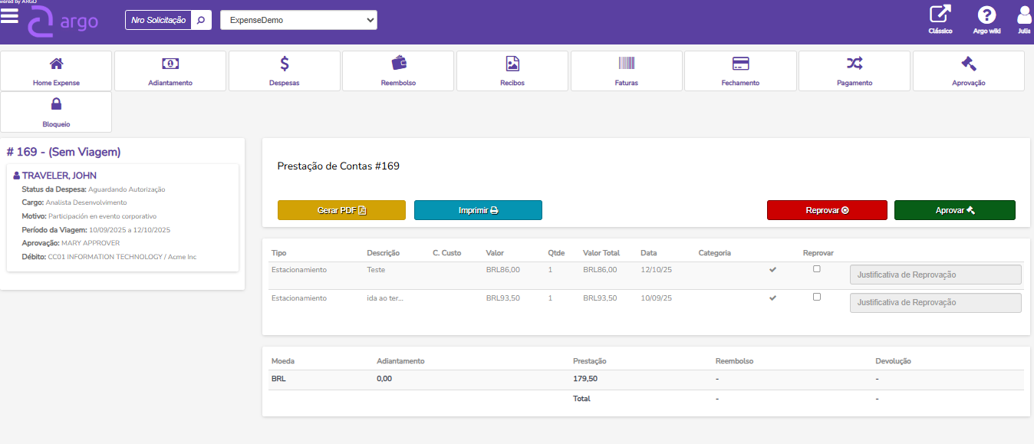The image size is (1034, 444).
Task: Check Reprovar box for BRL93,50 expense
Action: pos(817,297)
